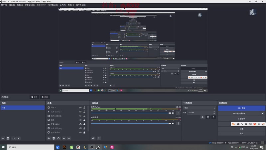The width and height of the screenshot is (266, 150).
Task: Open virtual camera settings gear icon
Action: [263, 113]
